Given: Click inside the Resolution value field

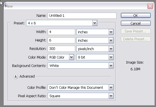Looking at the screenshot, I should point(61,49).
